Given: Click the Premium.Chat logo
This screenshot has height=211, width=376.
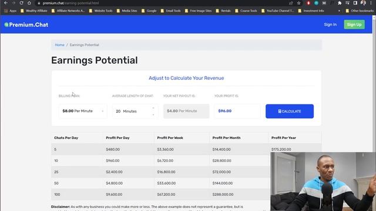Looking at the screenshot, I should click(x=26, y=25).
